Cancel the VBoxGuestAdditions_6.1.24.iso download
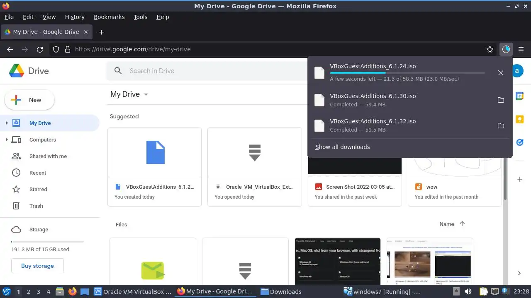Image resolution: width=531 pixels, height=298 pixels. (x=501, y=73)
